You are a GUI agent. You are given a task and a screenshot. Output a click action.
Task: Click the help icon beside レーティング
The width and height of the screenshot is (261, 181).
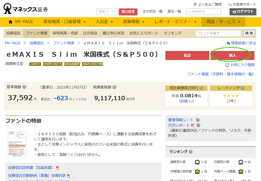pyautogui.click(x=242, y=88)
